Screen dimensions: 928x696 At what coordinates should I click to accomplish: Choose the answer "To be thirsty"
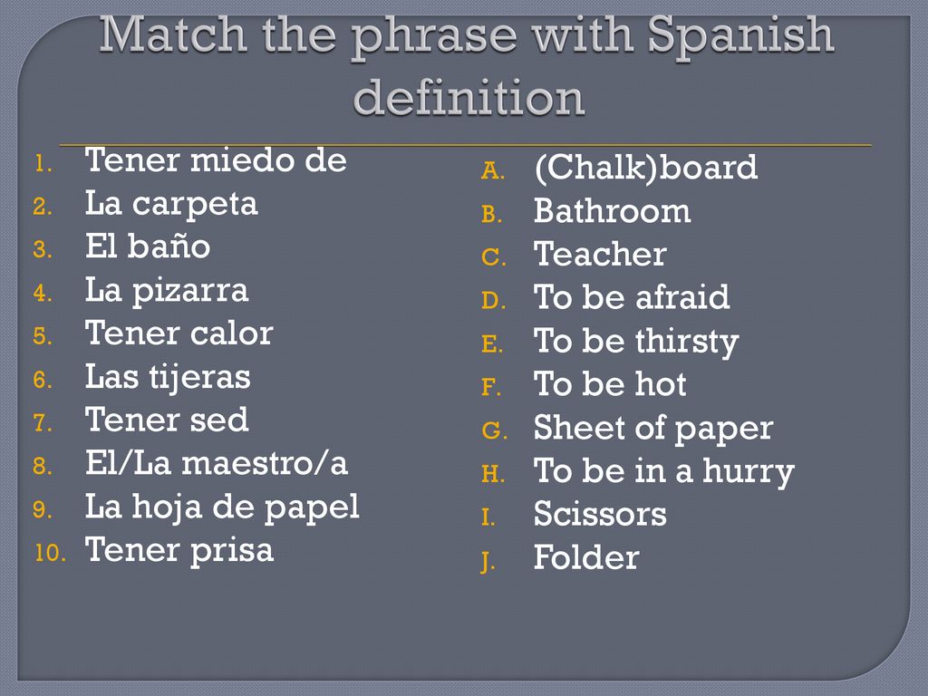tap(637, 343)
